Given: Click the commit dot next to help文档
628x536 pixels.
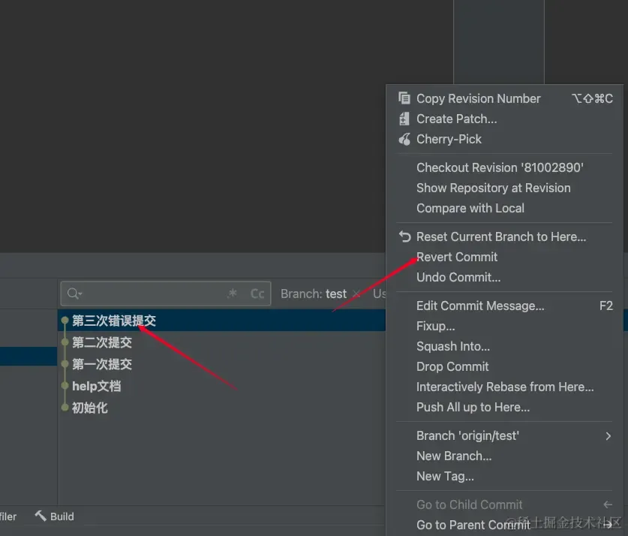Looking at the screenshot, I should click(65, 386).
